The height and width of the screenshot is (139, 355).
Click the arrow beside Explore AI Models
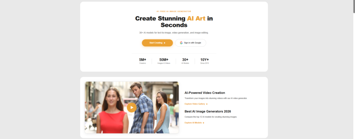coord(203,123)
